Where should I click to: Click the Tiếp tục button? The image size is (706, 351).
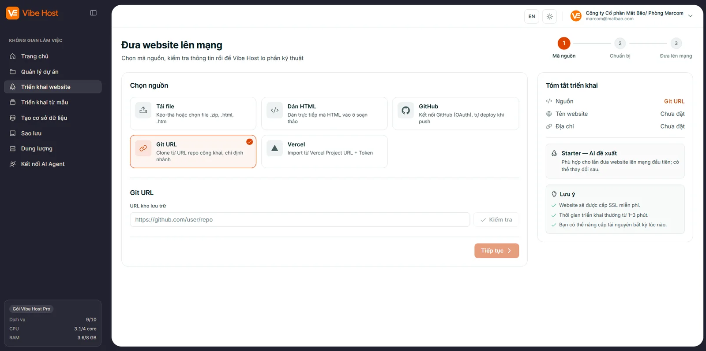[x=496, y=251]
